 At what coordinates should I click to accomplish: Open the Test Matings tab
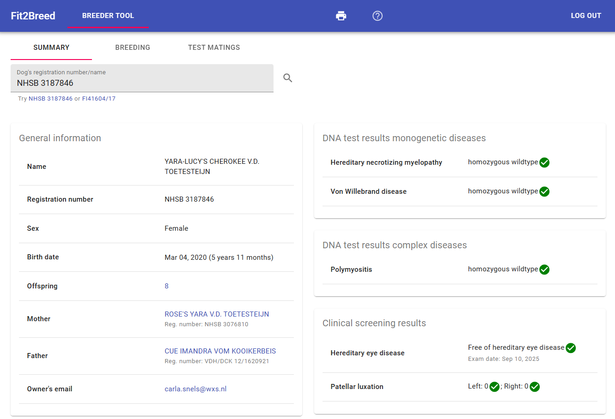point(214,48)
